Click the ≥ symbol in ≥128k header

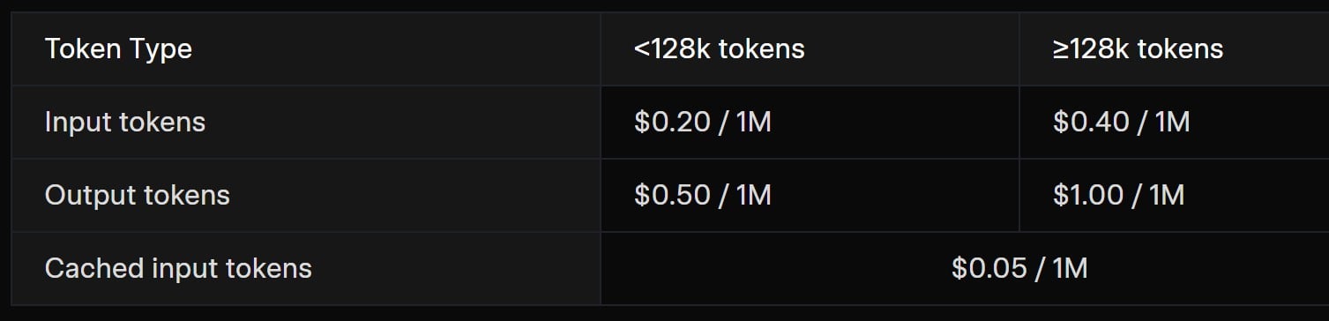(x=1060, y=49)
